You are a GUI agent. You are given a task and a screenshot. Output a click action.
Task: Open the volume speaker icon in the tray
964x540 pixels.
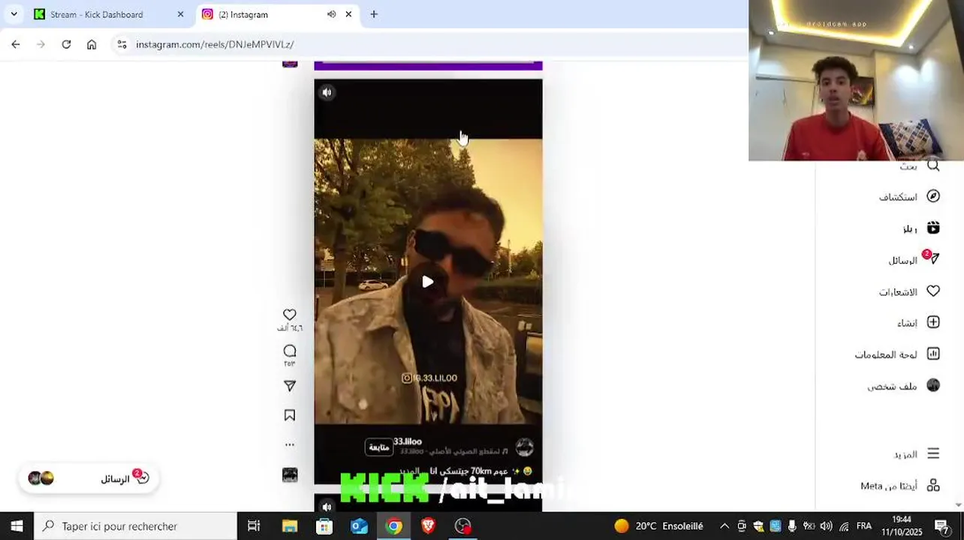(x=827, y=526)
